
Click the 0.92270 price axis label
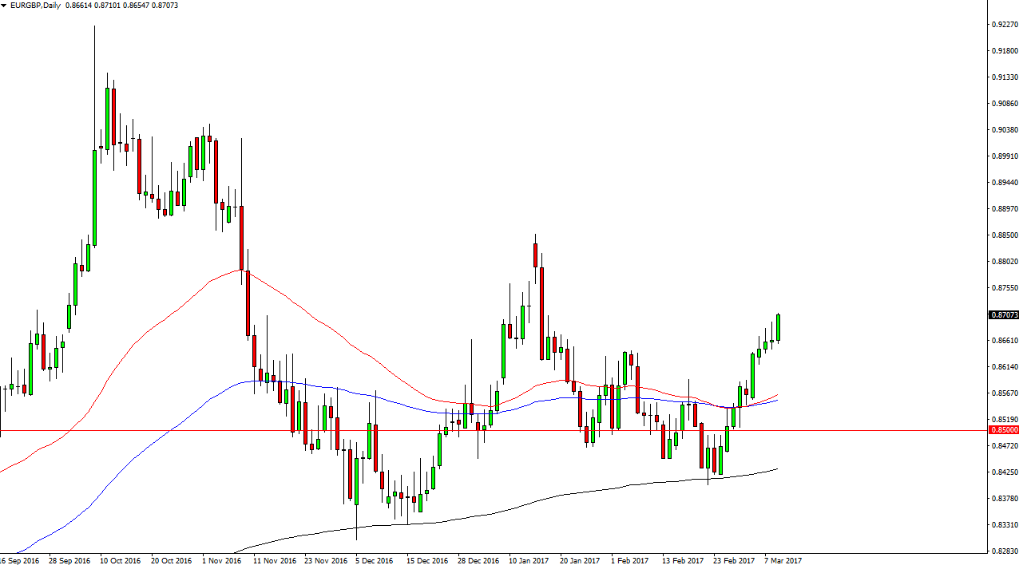[1003, 25]
